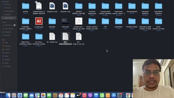Open the archive folder

pyautogui.click(x=26, y=6)
